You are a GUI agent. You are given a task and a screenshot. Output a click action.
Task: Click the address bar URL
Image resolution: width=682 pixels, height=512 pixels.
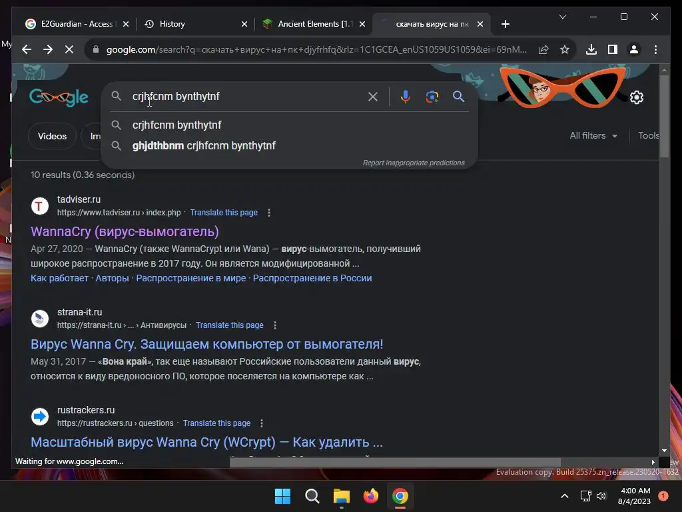point(316,49)
